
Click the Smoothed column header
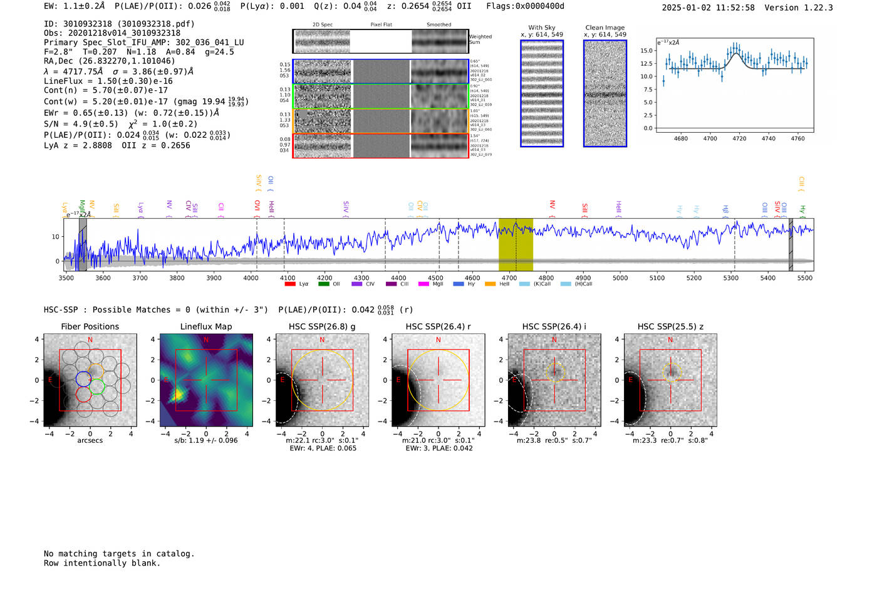[x=439, y=25]
